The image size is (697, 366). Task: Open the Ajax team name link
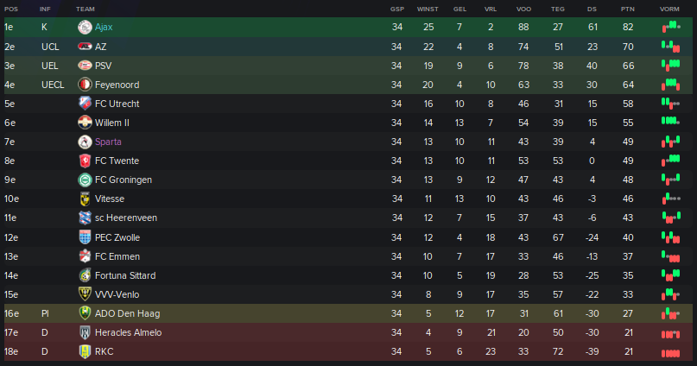pyautogui.click(x=104, y=27)
